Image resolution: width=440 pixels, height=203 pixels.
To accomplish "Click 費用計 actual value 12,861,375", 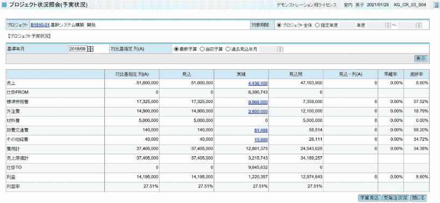I will click(x=257, y=149).
